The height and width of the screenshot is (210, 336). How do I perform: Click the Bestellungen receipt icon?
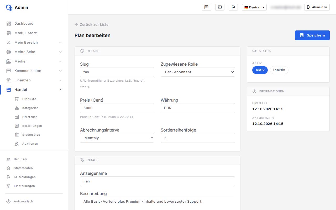coord(17,126)
